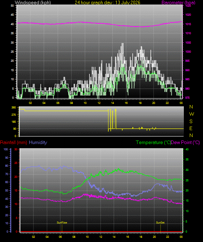The image size is (203, 242).
Task: Select the "Temperature (°C)" legend label
Action: [x=153, y=143]
